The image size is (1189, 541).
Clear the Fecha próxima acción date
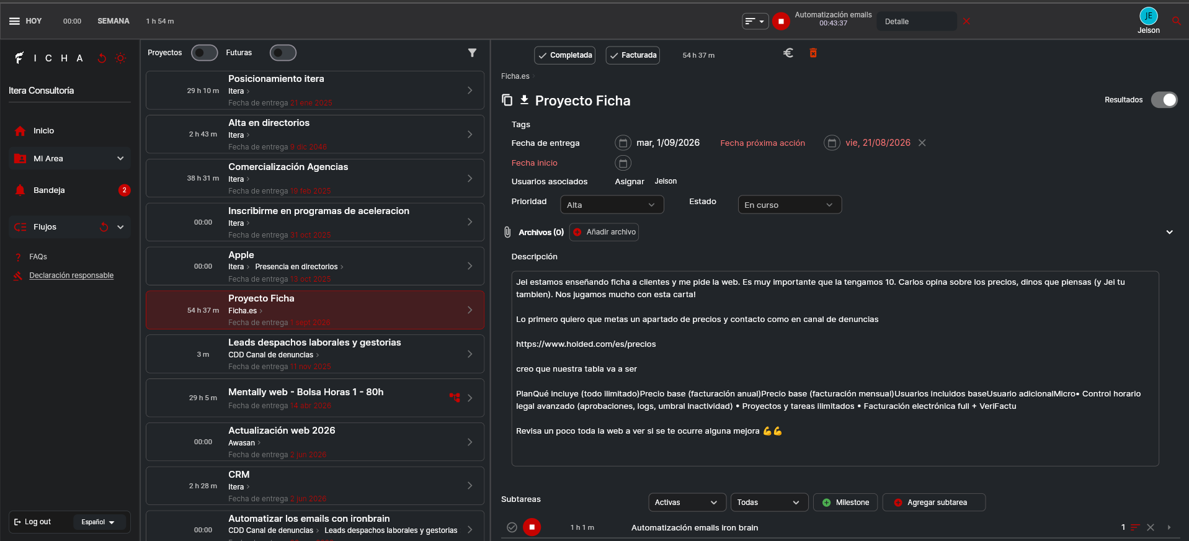click(922, 143)
